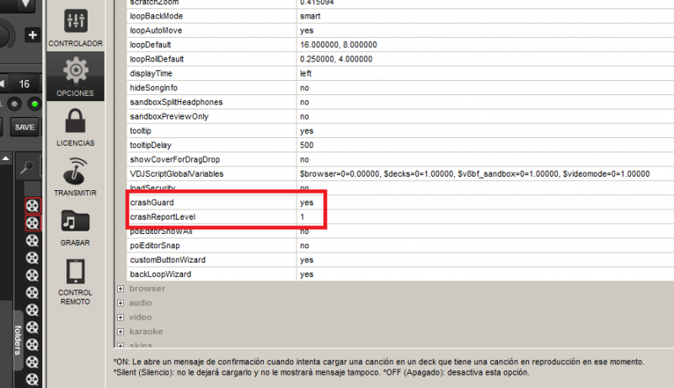Click the plus button near the deck knob

33,35
